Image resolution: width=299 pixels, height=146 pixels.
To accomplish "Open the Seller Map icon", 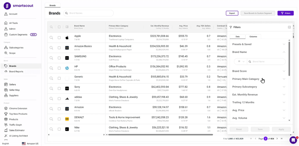I will (x=6, y=90).
